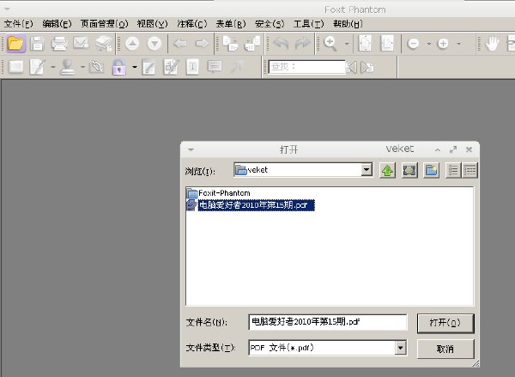Click the create new folder icon

[431, 170]
